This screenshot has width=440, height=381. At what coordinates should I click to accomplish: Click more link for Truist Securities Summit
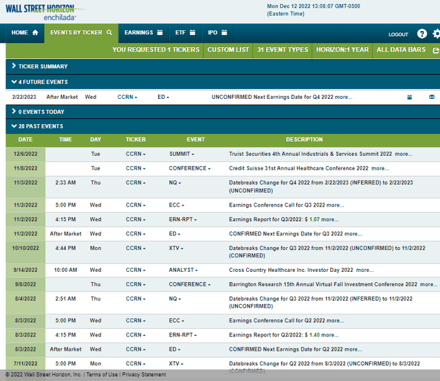[404, 154]
